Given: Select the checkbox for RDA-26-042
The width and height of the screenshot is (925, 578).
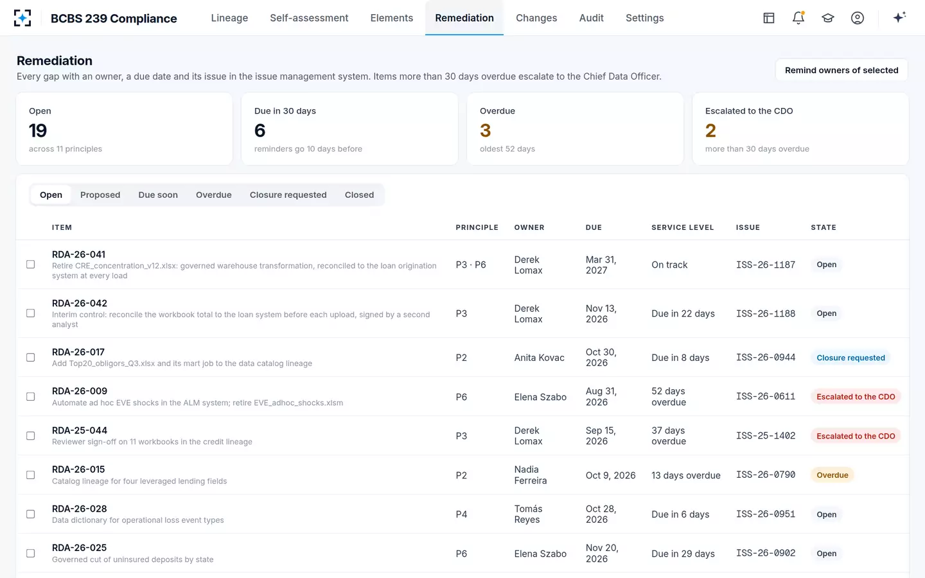Looking at the screenshot, I should pyautogui.click(x=30, y=313).
